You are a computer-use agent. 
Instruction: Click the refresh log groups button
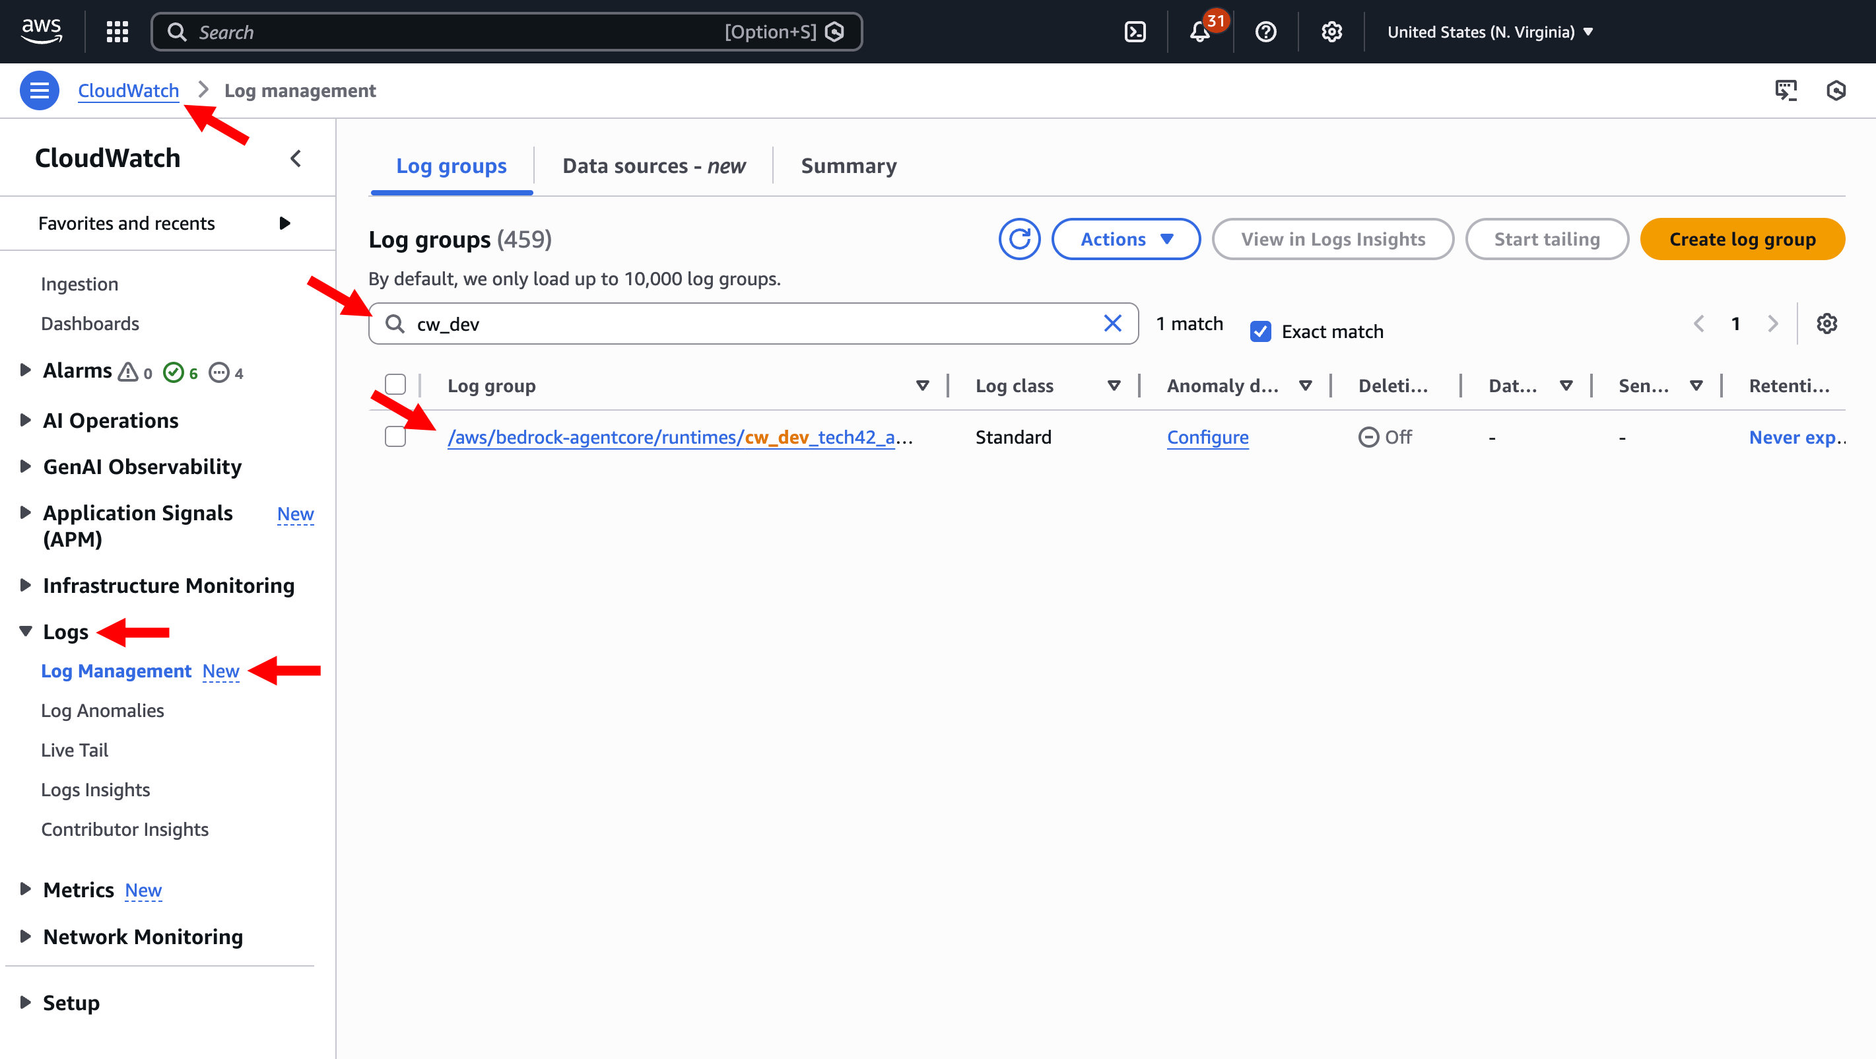coord(1019,239)
